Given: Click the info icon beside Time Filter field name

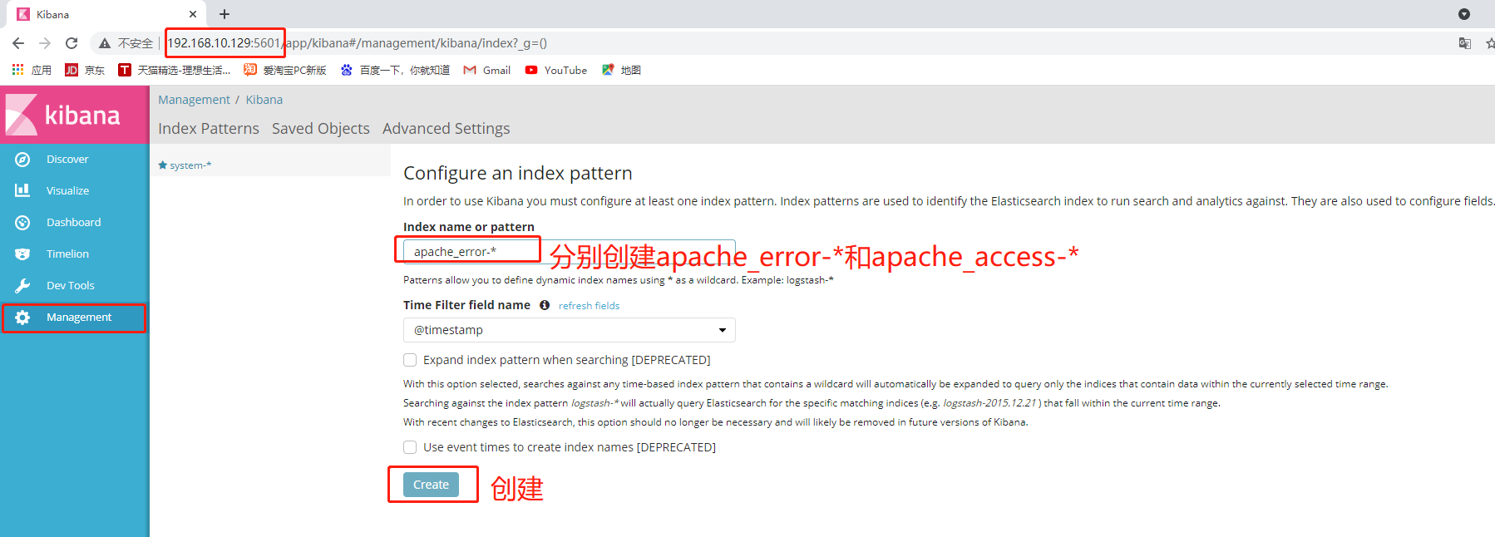Looking at the screenshot, I should [x=545, y=305].
